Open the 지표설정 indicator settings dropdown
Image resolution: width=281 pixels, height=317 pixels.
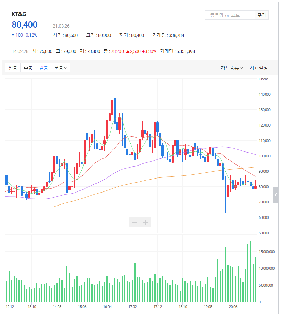pos(260,68)
